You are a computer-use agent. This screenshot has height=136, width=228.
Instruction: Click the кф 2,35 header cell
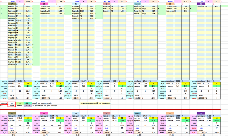pyautogui.click(x=44, y=1)
